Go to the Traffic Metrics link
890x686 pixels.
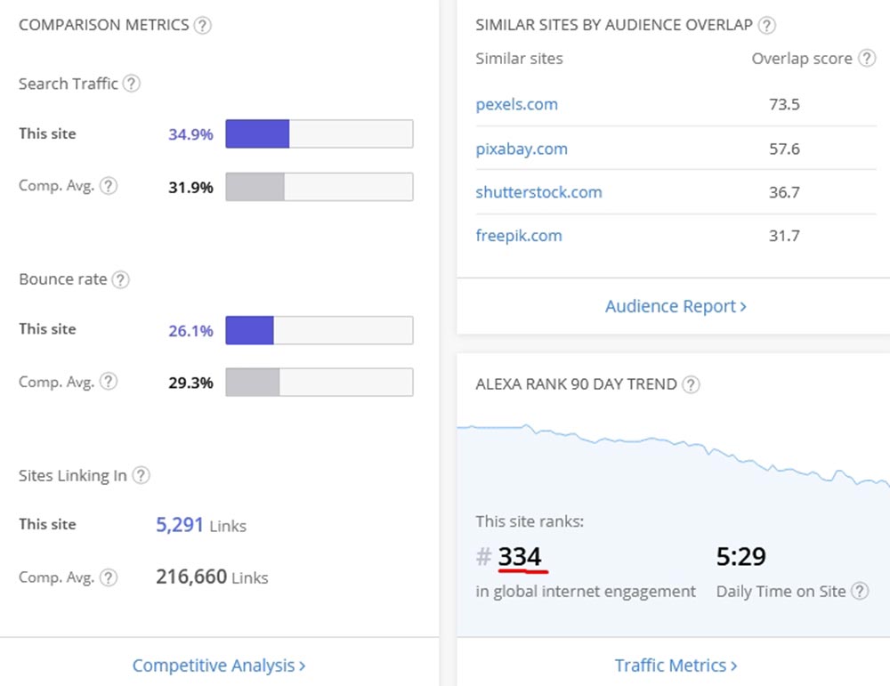[x=676, y=665]
